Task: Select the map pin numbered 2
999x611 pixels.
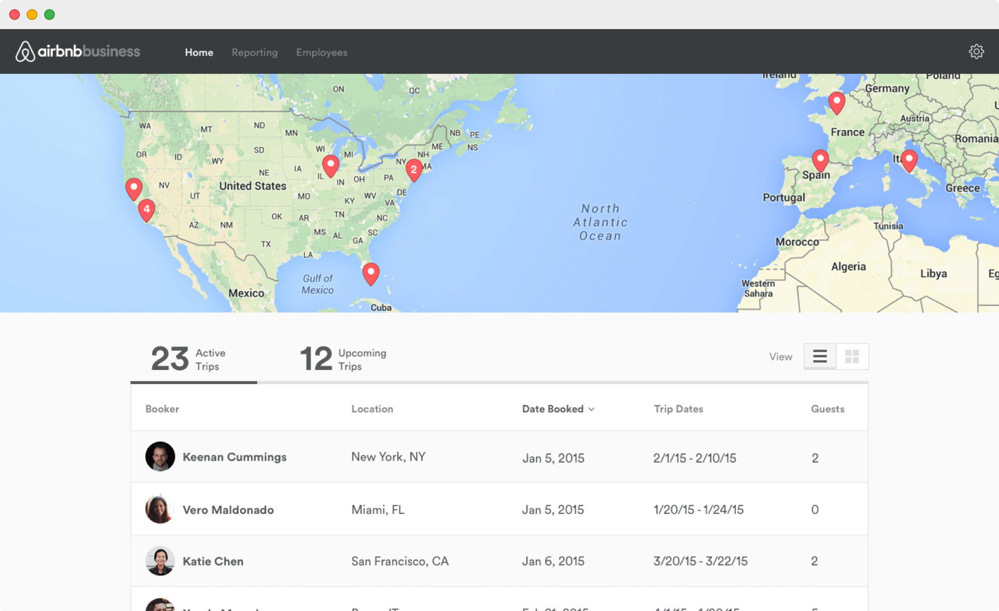Action: point(414,169)
